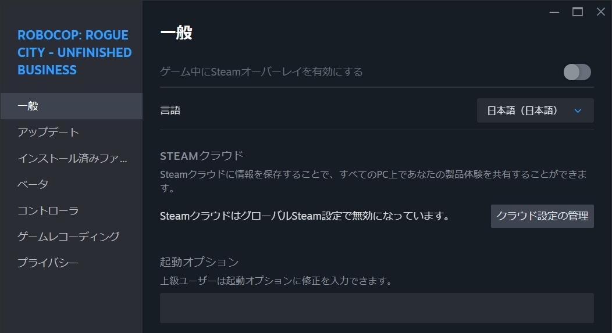Image resolution: width=612 pixels, height=333 pixels.
Task: Select the 一般 sidebar tab
Action: pos(72,106)
